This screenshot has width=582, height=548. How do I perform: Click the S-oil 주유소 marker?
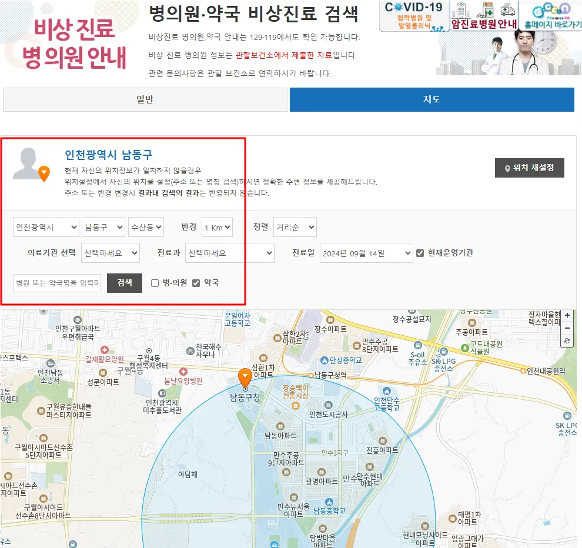coord(418,345)
